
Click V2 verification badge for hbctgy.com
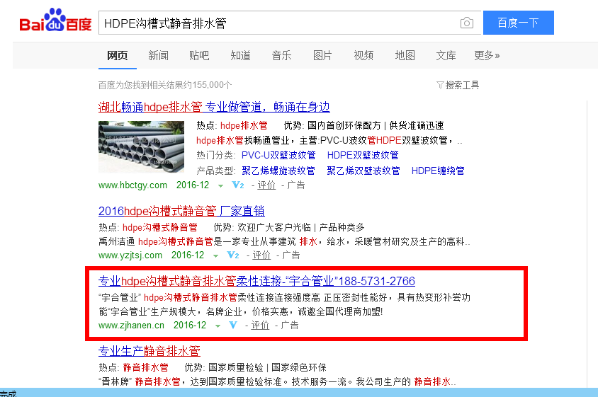tap(238, 185)
